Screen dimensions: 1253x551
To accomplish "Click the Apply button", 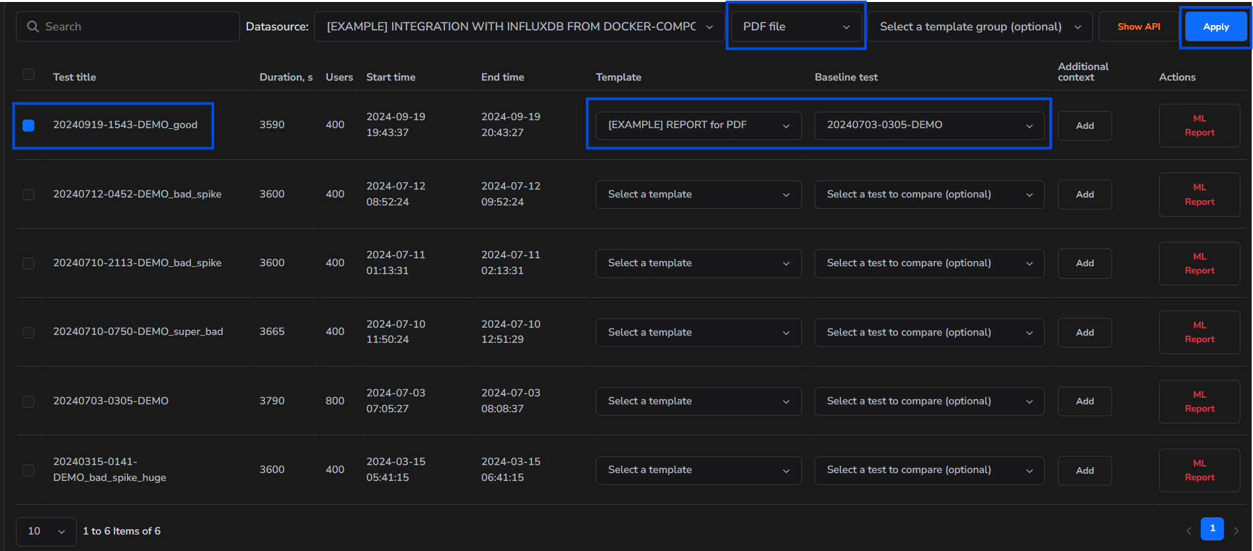I will click(1215, 26).
